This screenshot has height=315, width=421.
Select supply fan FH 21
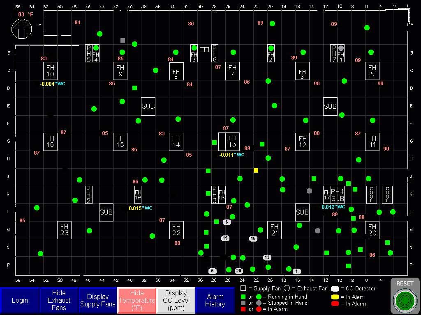[x=274, y=230]
